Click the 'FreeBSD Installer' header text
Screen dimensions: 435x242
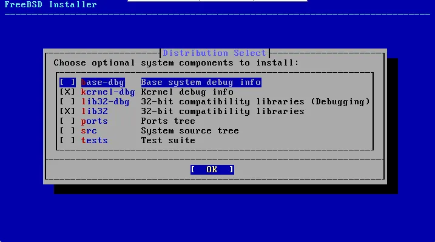(x=51, y=4)
